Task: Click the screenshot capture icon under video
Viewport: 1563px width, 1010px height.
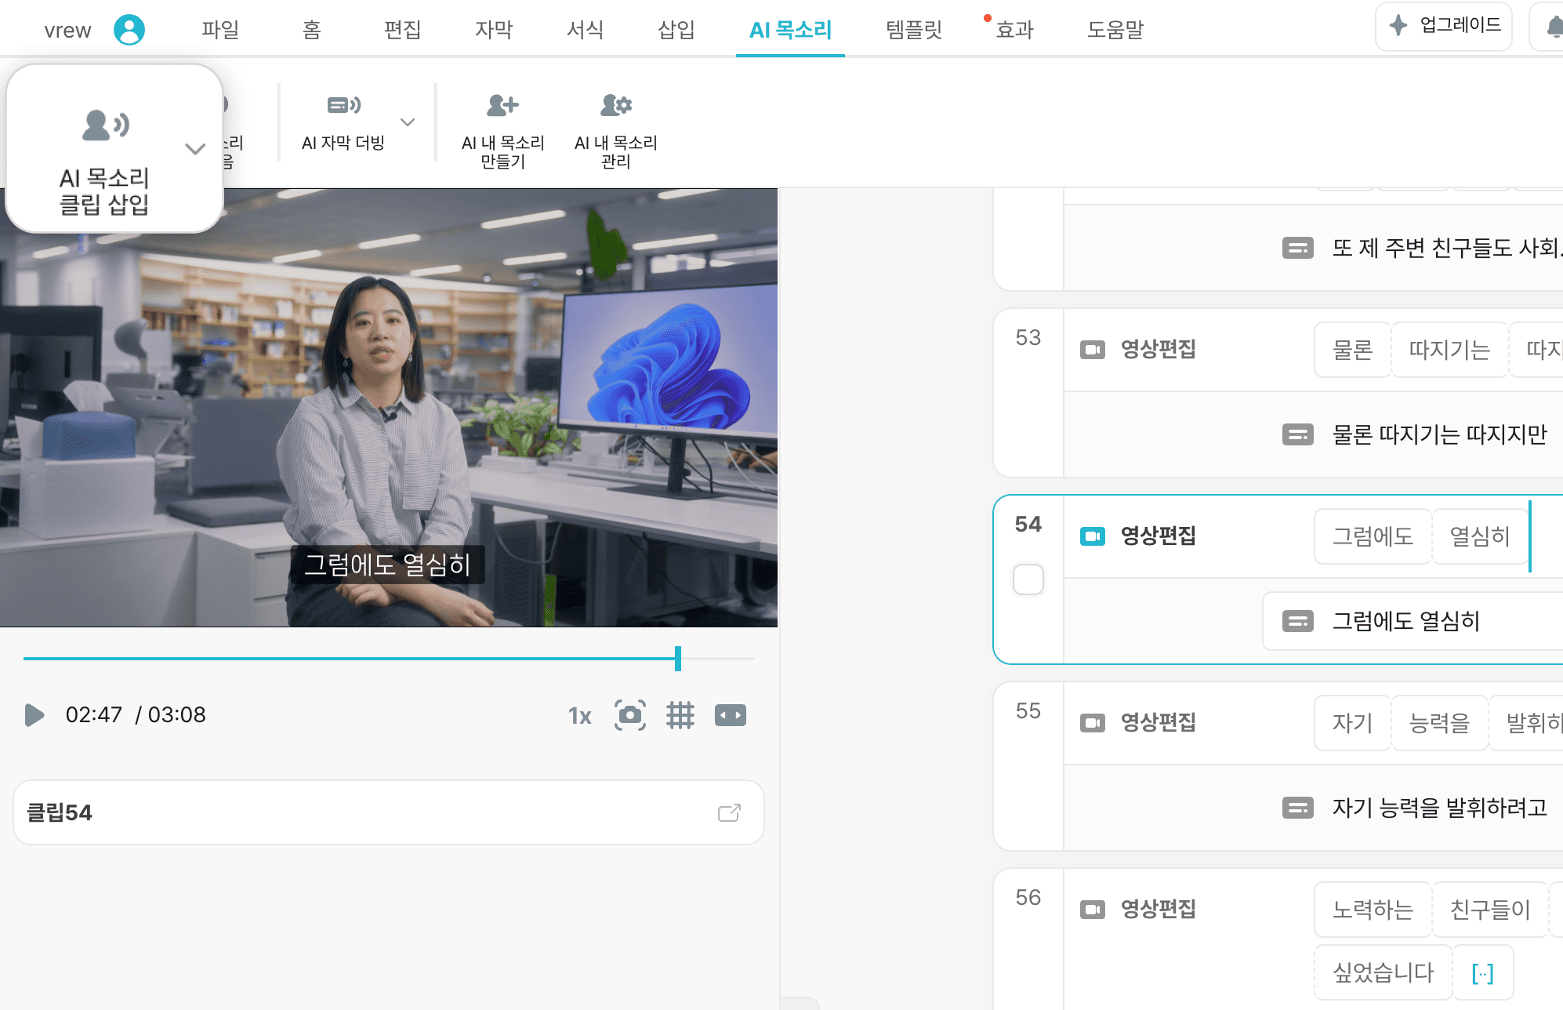Action: pos(630,715)
